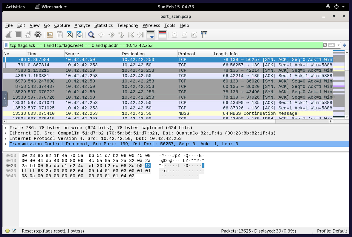This screenshot has width=352, height=237.
Task: Click the display filter bookmark icon
Action: click(6, 45)
